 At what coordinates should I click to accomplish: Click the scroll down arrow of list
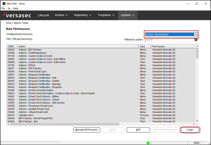coord(197,121)
